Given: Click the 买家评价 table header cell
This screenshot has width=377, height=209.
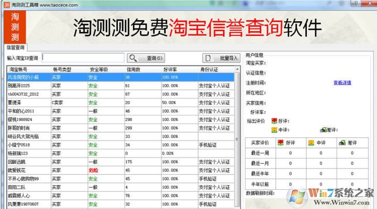Looking at the screenshot, I should pos(260,142).
